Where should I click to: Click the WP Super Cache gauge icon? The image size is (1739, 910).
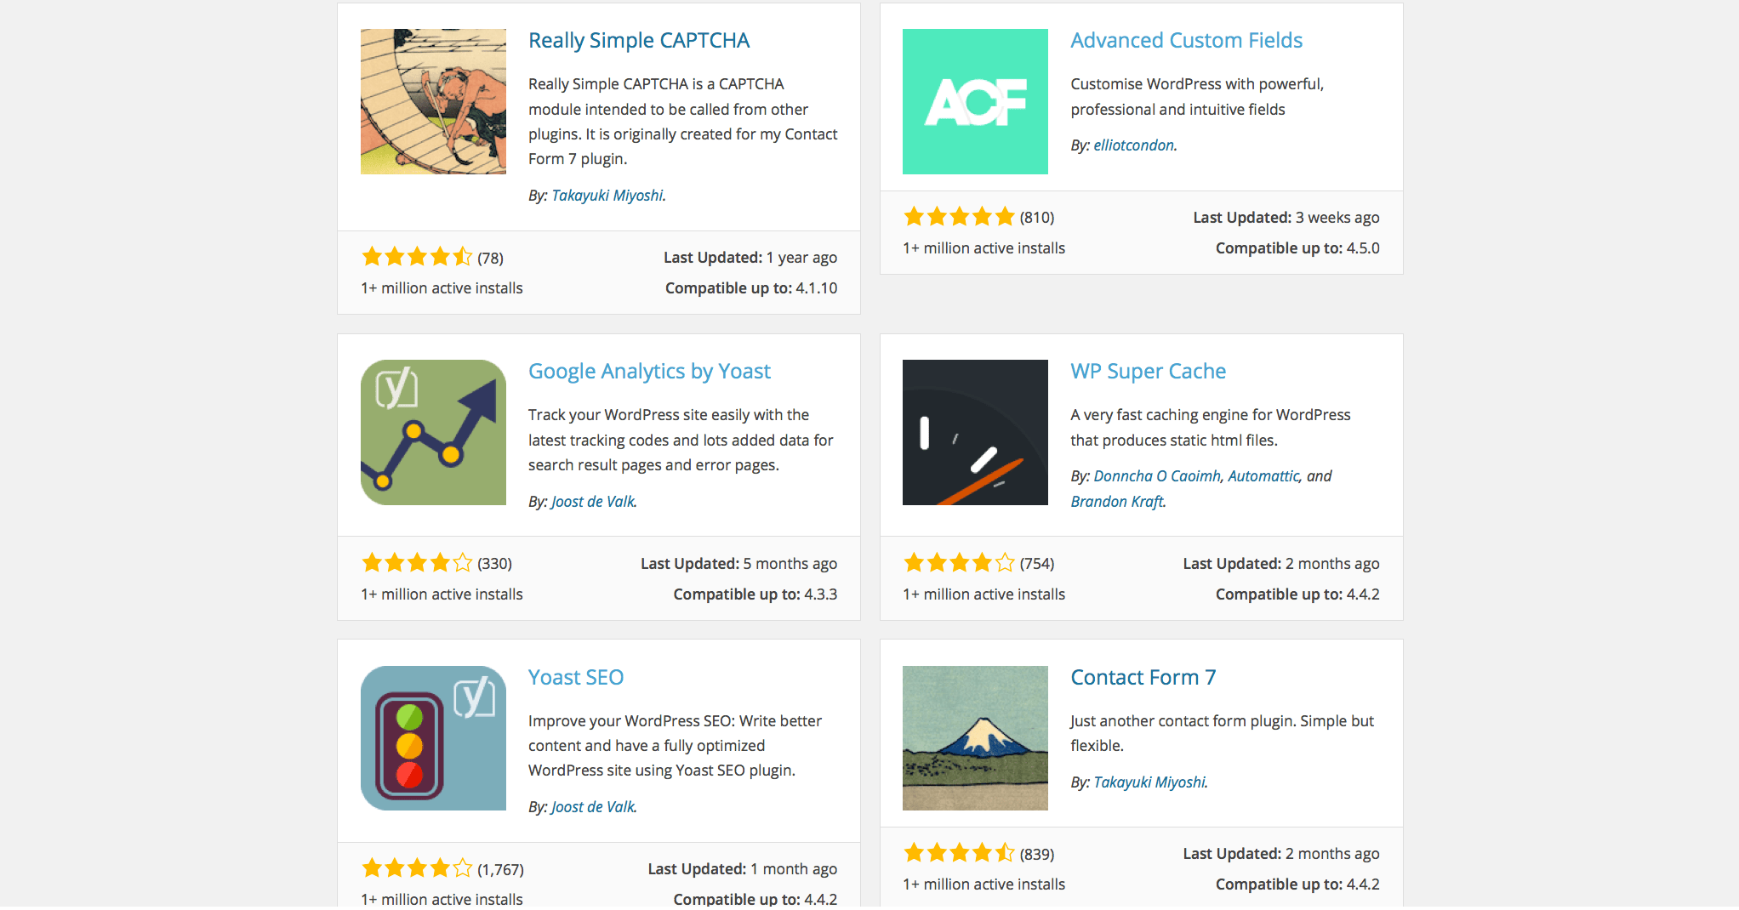[975, 432]
